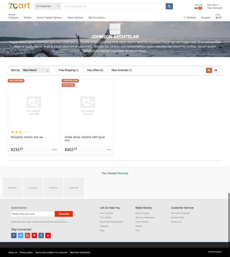230x257 pixels.
Task: Tick the Has offers checkbox
Action: (84, 70)
